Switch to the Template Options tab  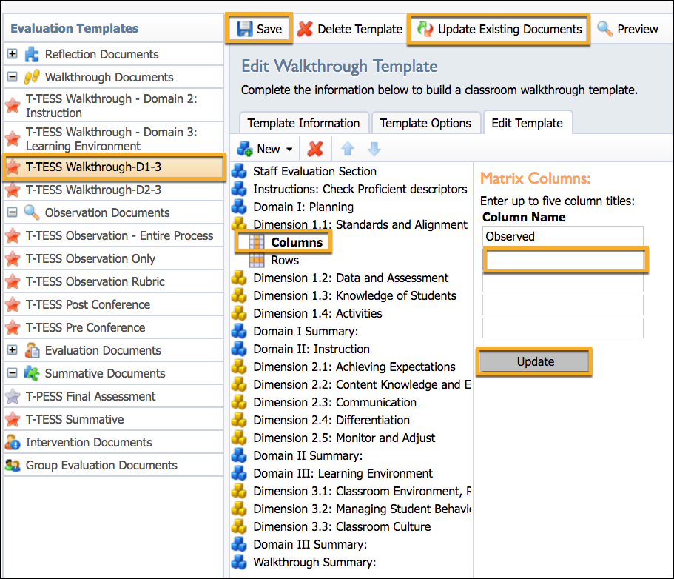click(x=425, y=123)
